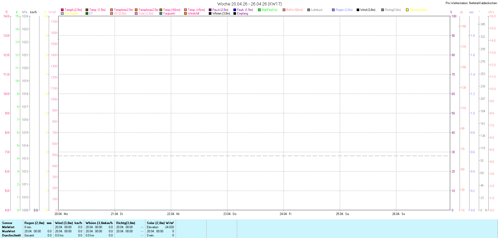Click the Solar (2,8m) legend label
This screenshot has width=498, height=238.
[x=146, y=13]
